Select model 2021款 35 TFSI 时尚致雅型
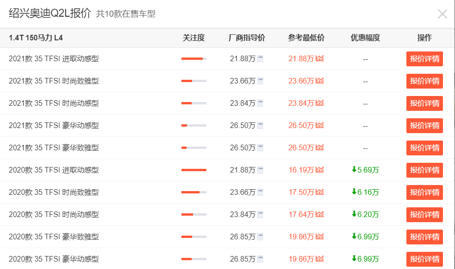The width and height of the screenshot is (455, 269). (x=54, y=81)
